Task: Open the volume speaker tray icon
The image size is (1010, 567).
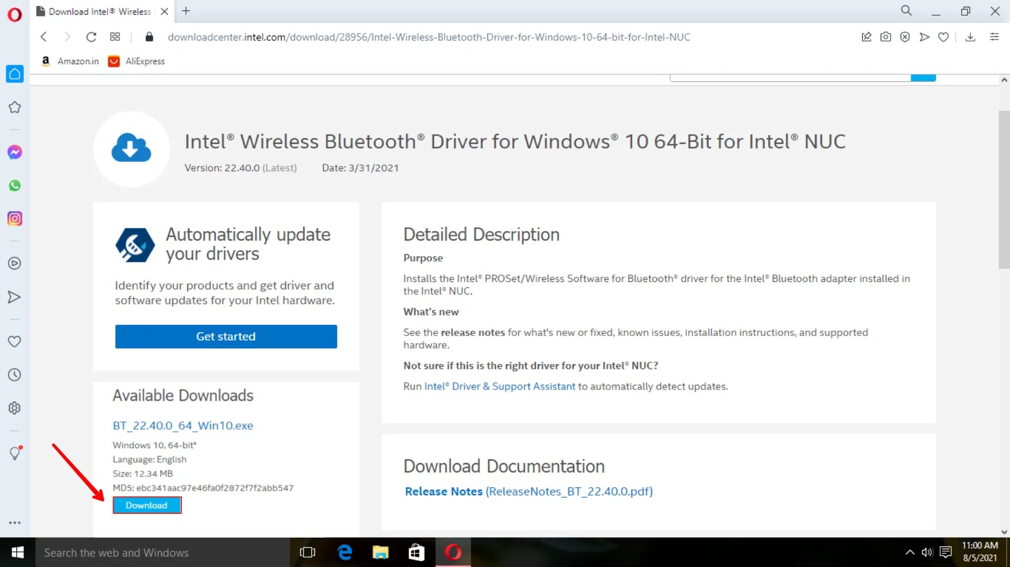Action: [927, 552]
